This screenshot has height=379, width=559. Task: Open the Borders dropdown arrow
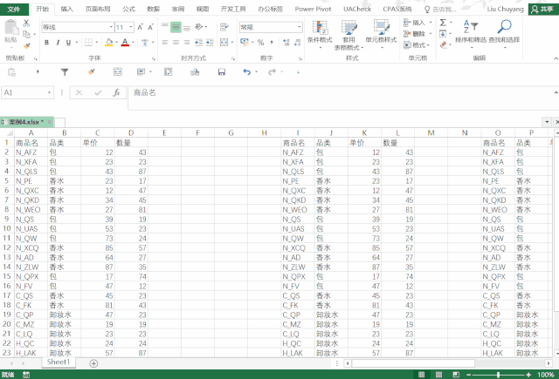[97, 43]
